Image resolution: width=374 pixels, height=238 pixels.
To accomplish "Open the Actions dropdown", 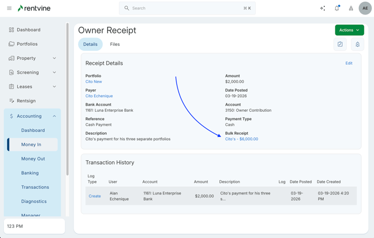I will [x=349, y=30].
